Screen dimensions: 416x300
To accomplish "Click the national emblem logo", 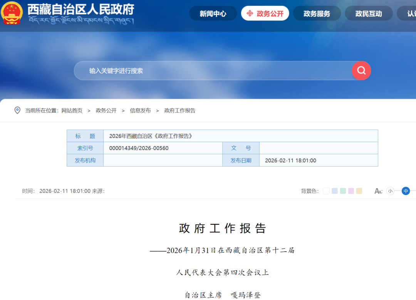I will pos(12,13).
